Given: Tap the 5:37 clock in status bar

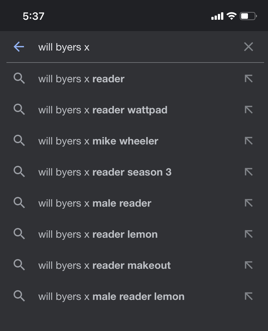Looking at the screenshot, I should pyautogui.click(x=34, y=16).
